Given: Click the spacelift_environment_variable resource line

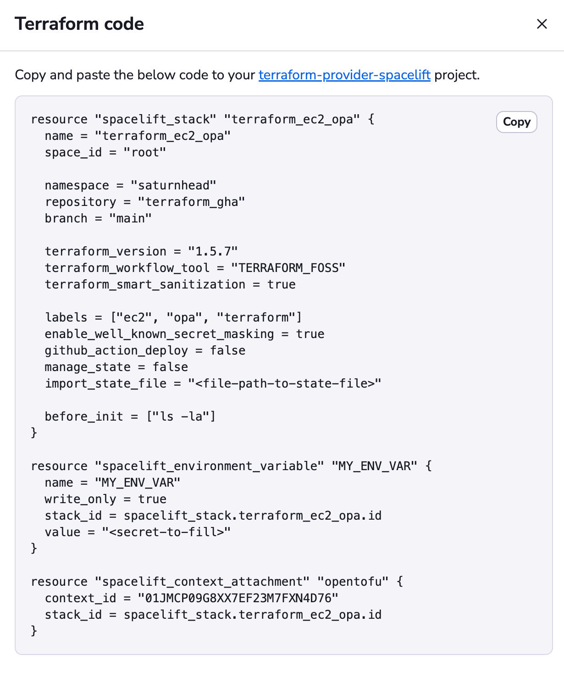Looking at the screenshot, I should 232,466.
